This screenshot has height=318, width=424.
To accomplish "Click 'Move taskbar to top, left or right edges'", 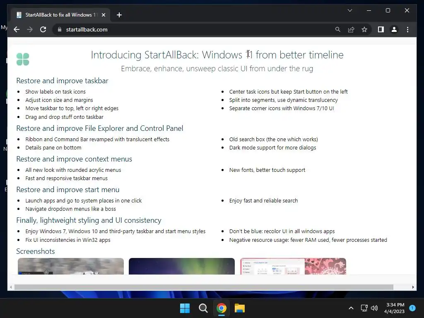I will (72, 108).
